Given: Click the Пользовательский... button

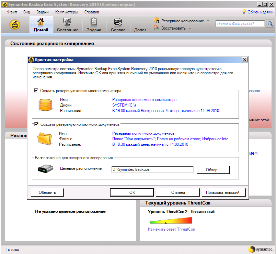Looking at the screenshot, I should [224, 192].
